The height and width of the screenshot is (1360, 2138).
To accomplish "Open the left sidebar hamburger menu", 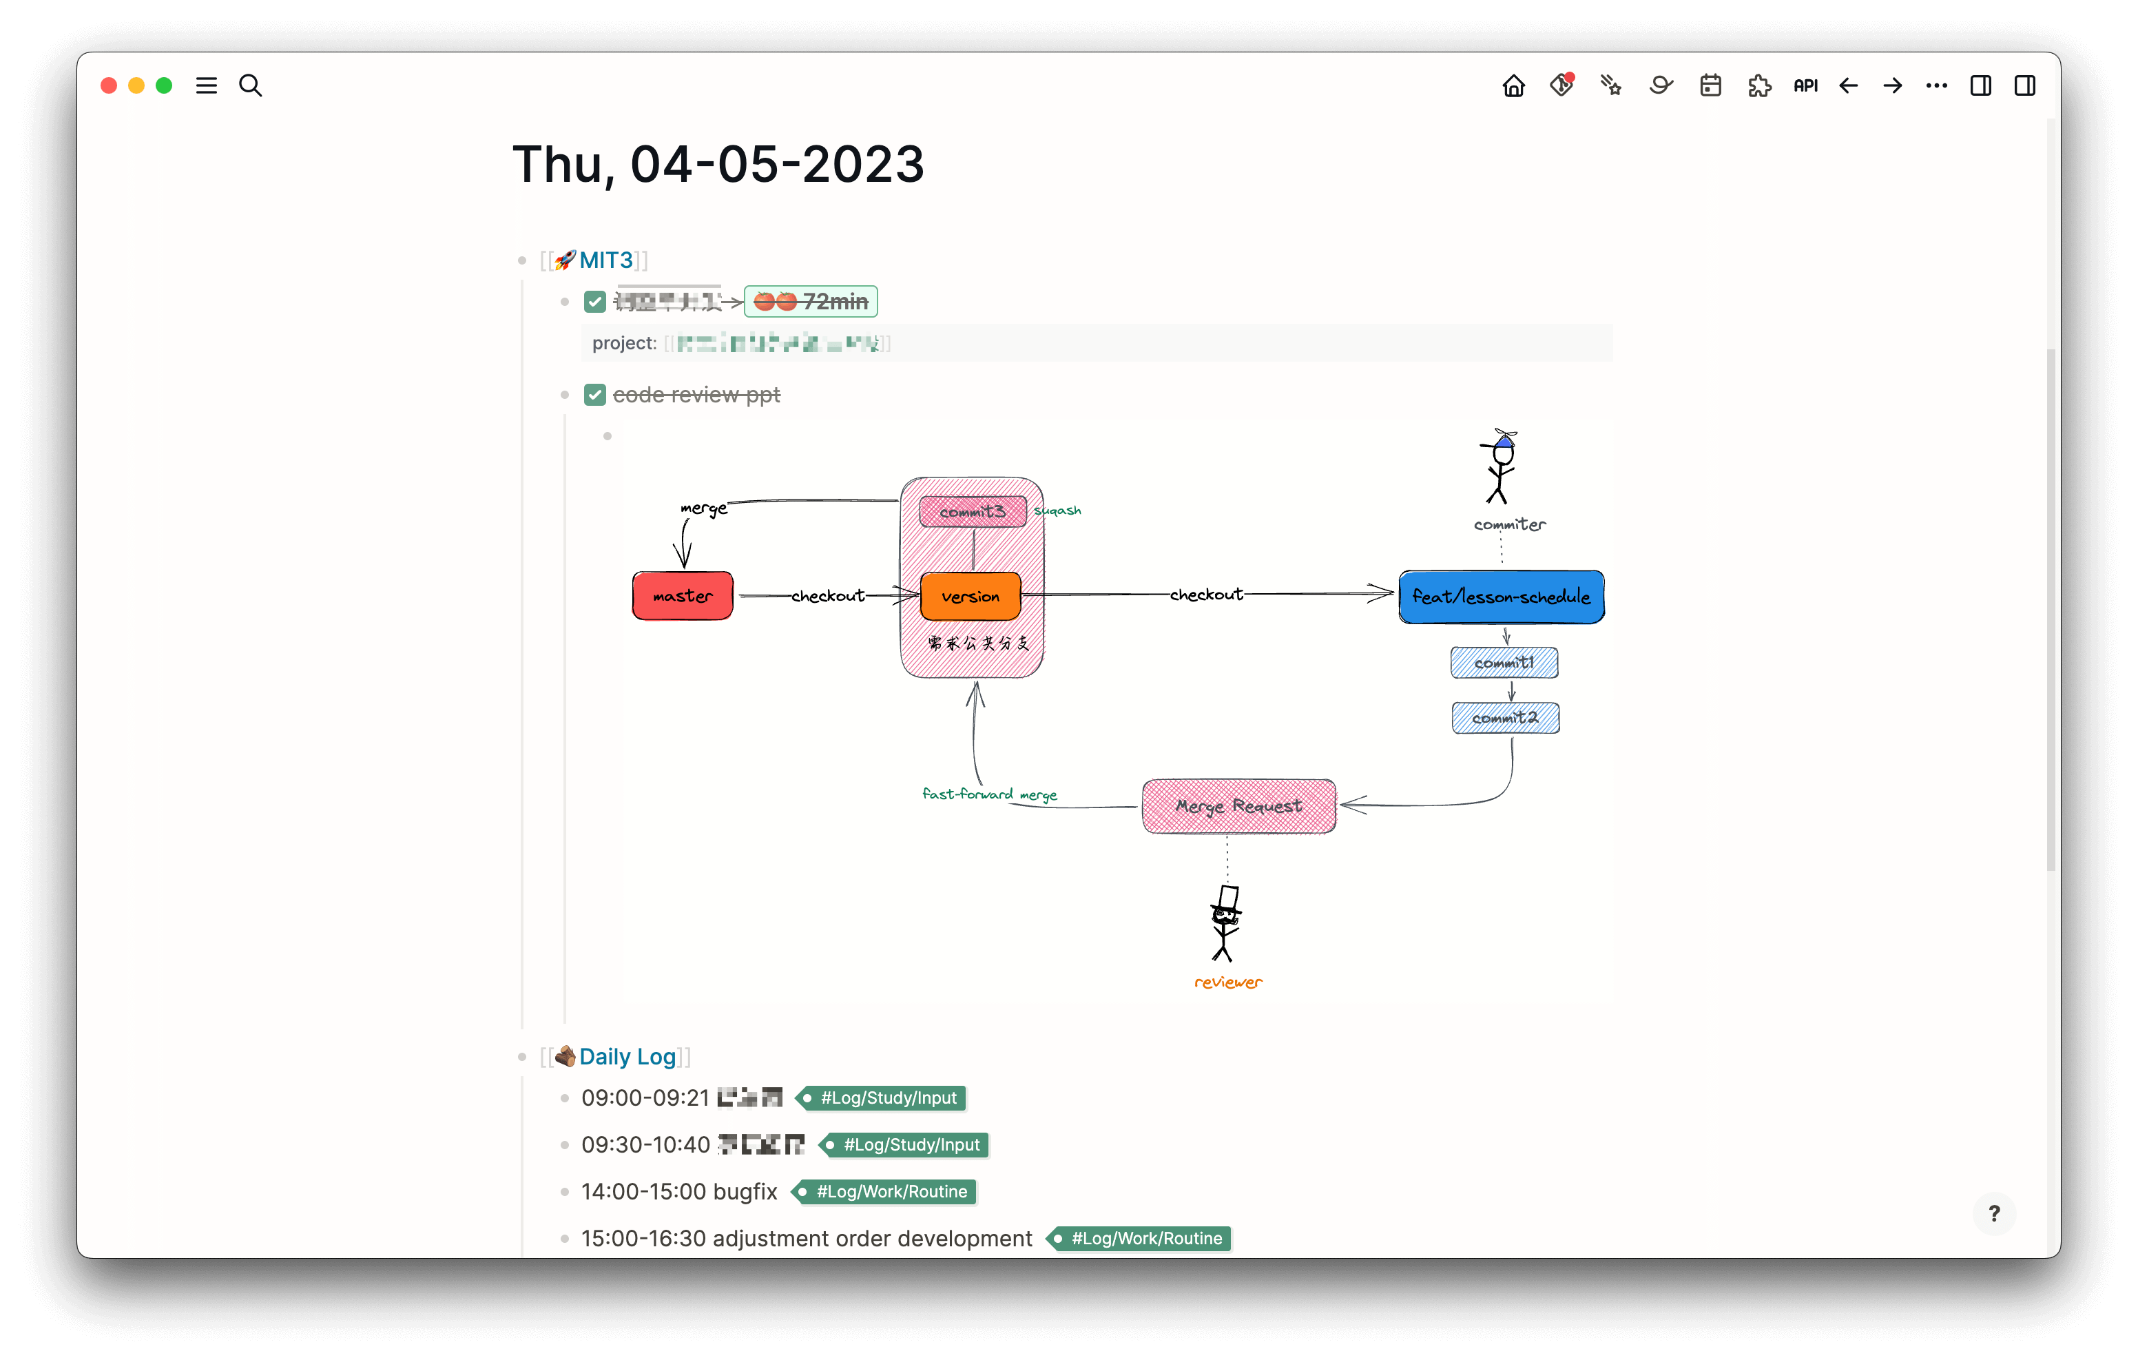I will coord(206,85).
